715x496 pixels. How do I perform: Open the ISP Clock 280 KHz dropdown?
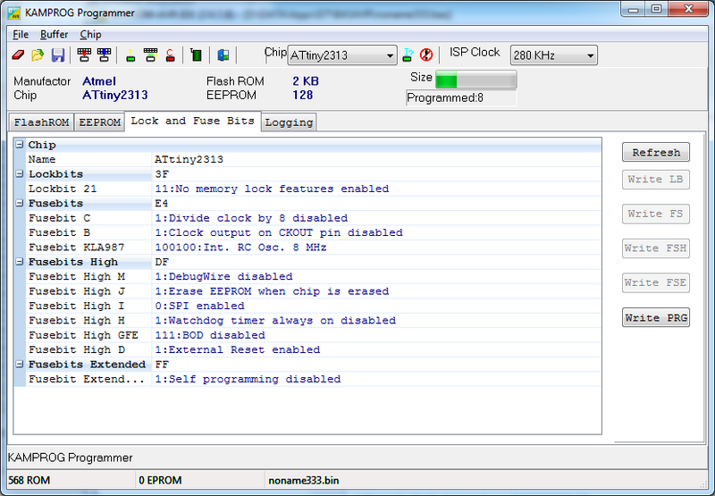coord(553,55)
